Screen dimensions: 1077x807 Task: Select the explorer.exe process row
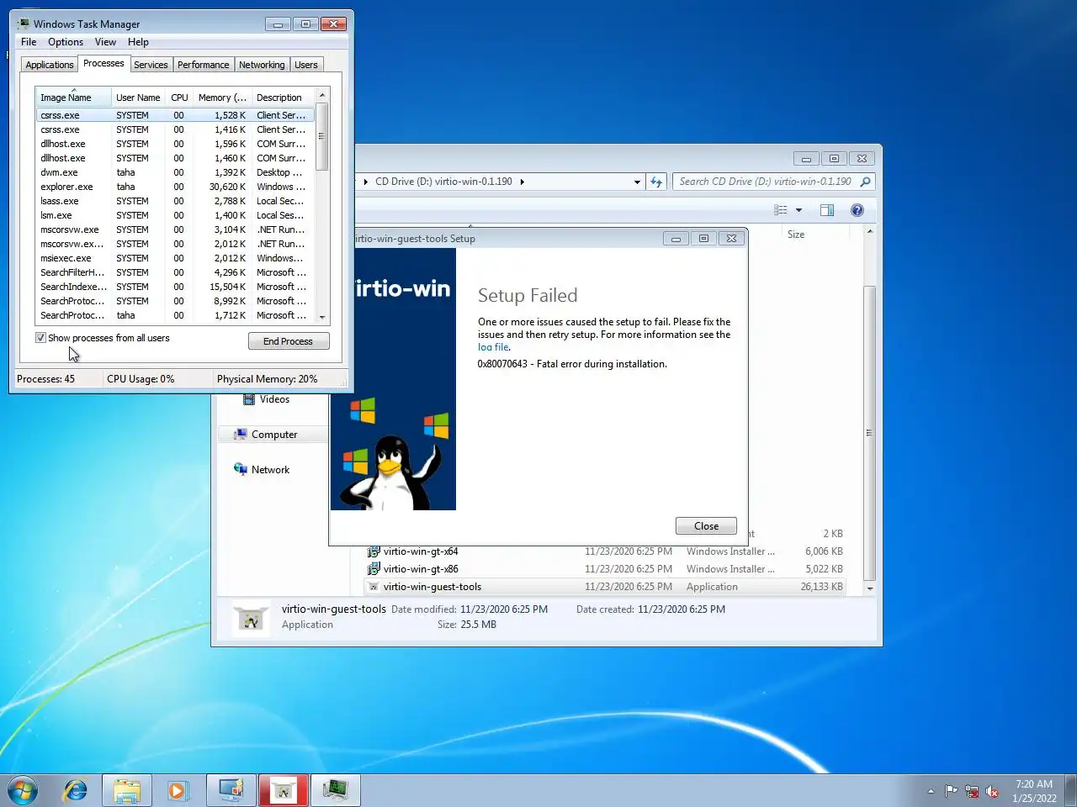[175, 187]
